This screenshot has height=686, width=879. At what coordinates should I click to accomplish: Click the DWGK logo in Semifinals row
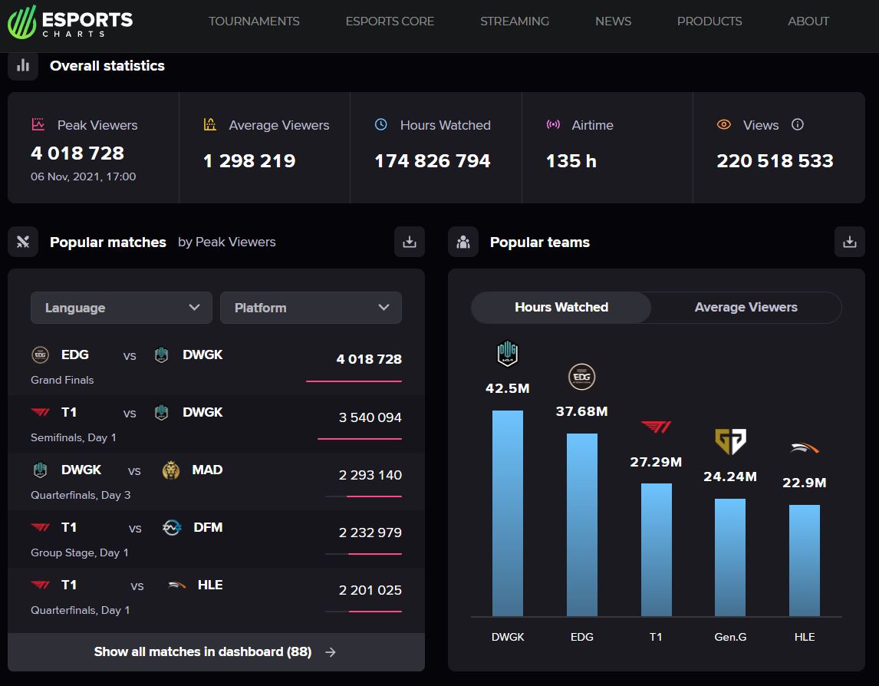161,412
